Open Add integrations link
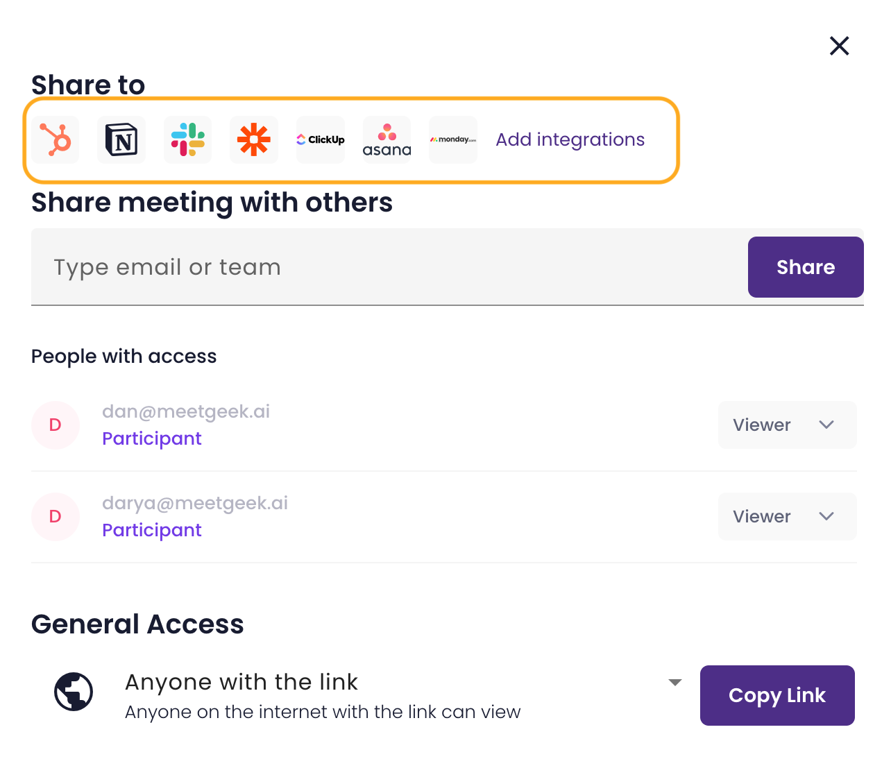 coord(570,139)
